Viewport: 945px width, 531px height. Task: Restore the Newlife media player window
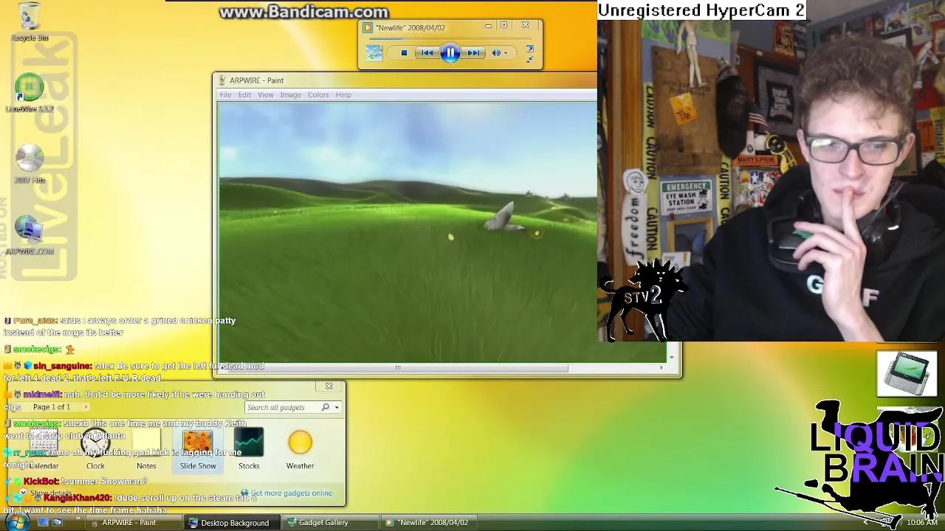click(x=504, y=26)
